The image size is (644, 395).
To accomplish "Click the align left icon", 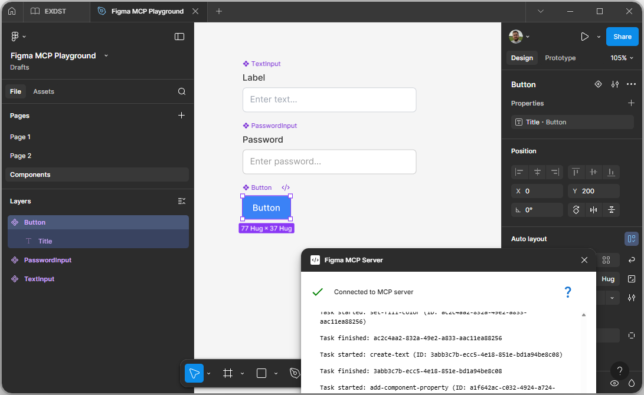I will 519,172.
